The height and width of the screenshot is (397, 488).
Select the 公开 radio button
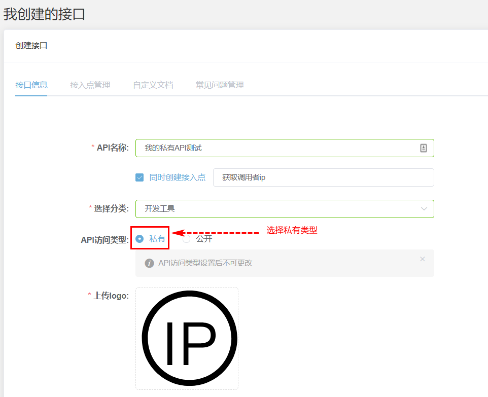point(187,239)
